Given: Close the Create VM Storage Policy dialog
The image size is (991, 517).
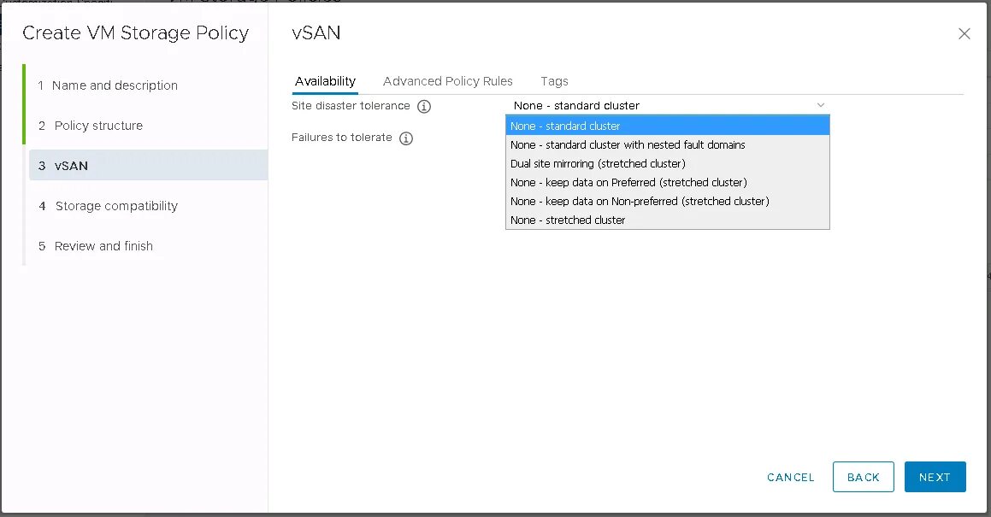Looking at the screenshot, I should [964, 33].
